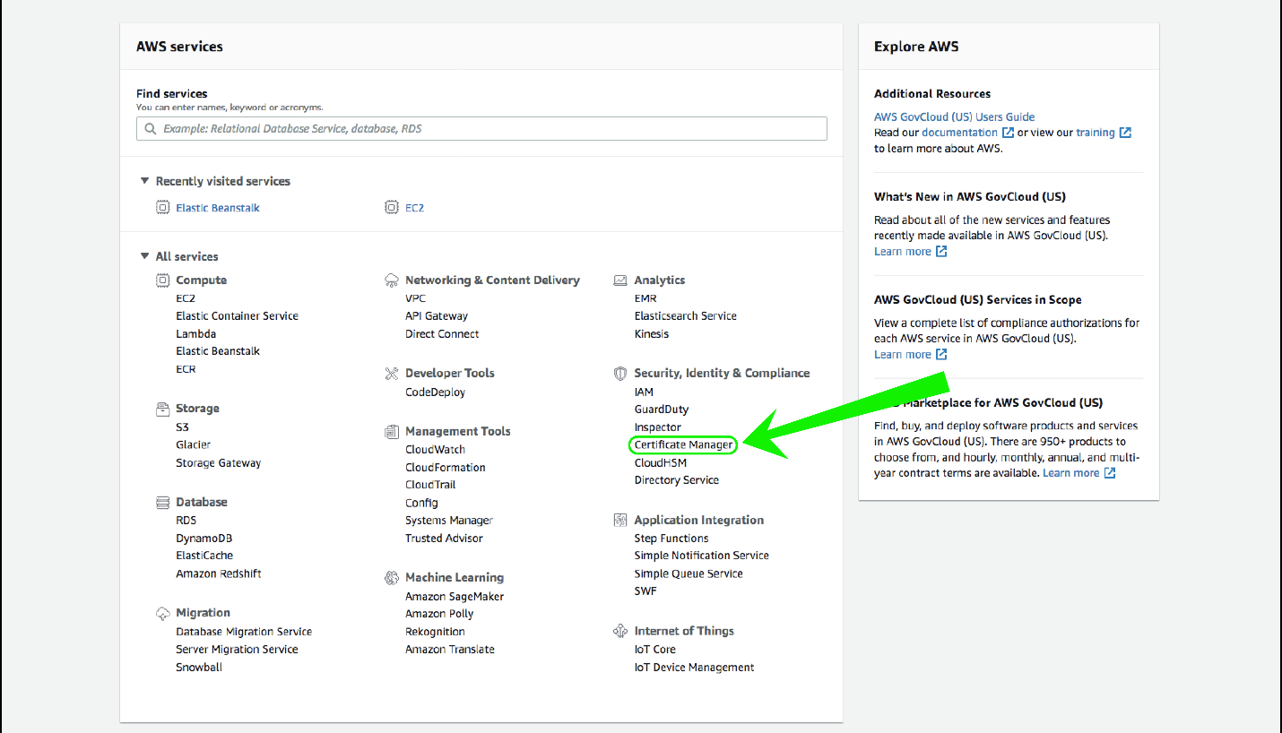1282x733 pixels.
Task: Open ECR under Compute
Action: [186, 369]
